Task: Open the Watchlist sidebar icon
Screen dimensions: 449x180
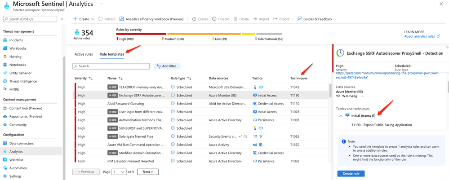Action: coord(5,160)
